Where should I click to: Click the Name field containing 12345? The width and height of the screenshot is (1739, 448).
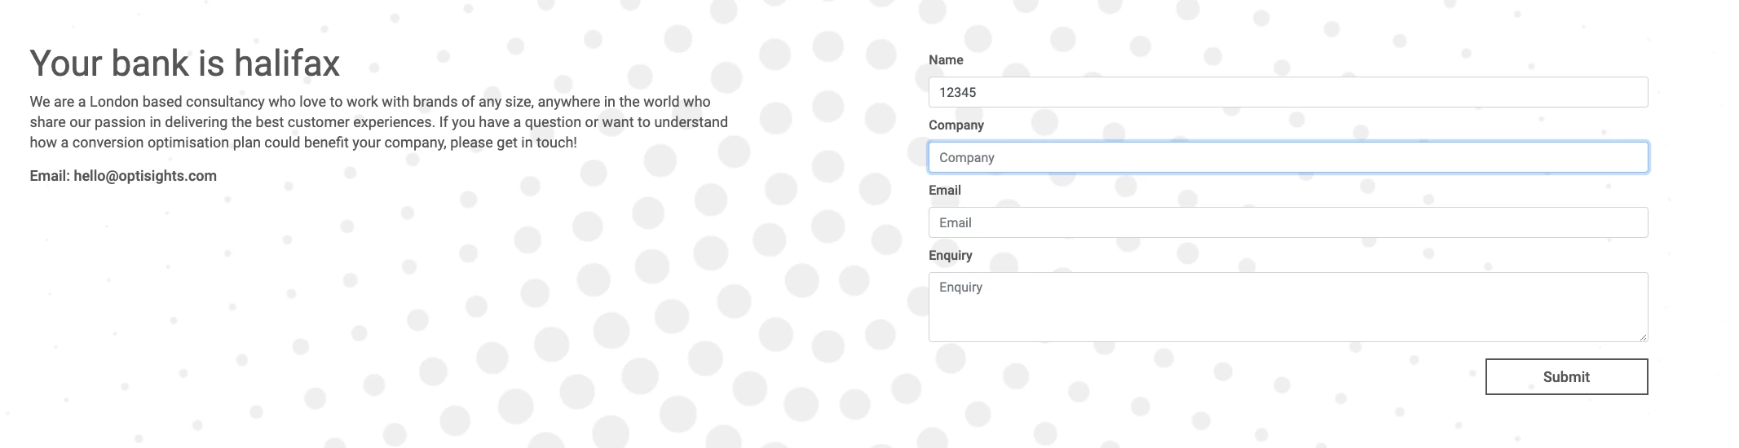[1288, 92]
